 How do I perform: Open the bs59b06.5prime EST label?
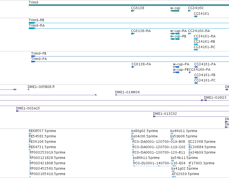[184, 136]
